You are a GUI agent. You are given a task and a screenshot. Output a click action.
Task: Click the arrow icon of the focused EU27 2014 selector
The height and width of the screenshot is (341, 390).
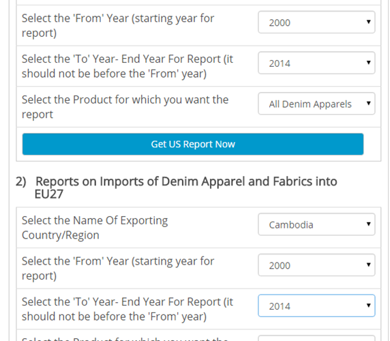pos(369,306)
